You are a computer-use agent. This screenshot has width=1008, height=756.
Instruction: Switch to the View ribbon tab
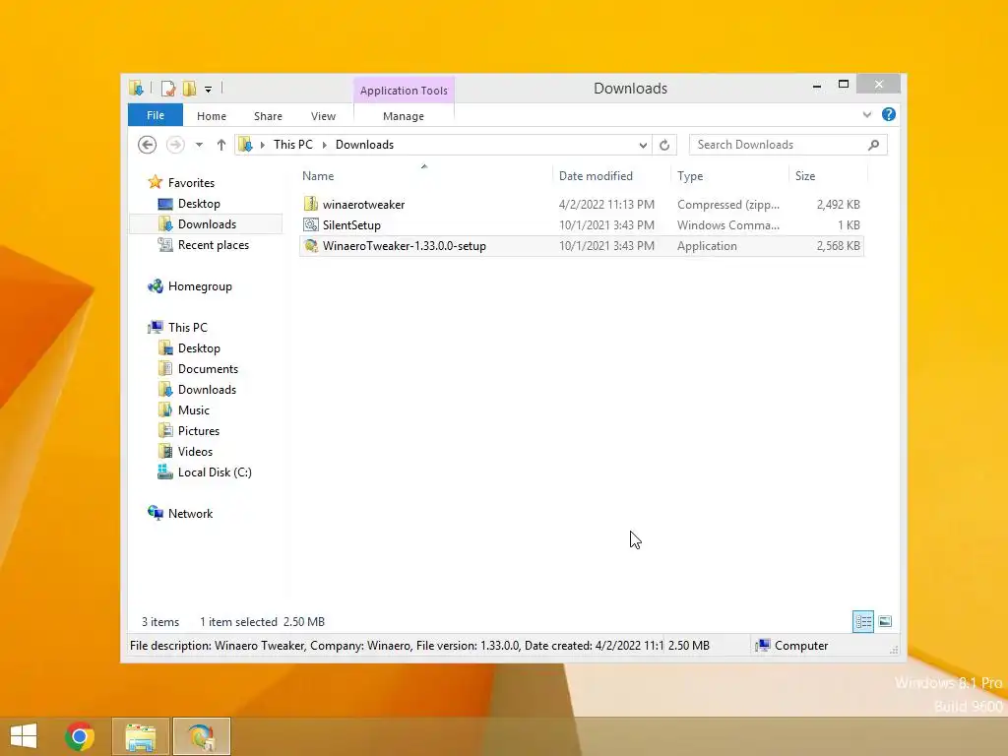(x=323, y=116)
